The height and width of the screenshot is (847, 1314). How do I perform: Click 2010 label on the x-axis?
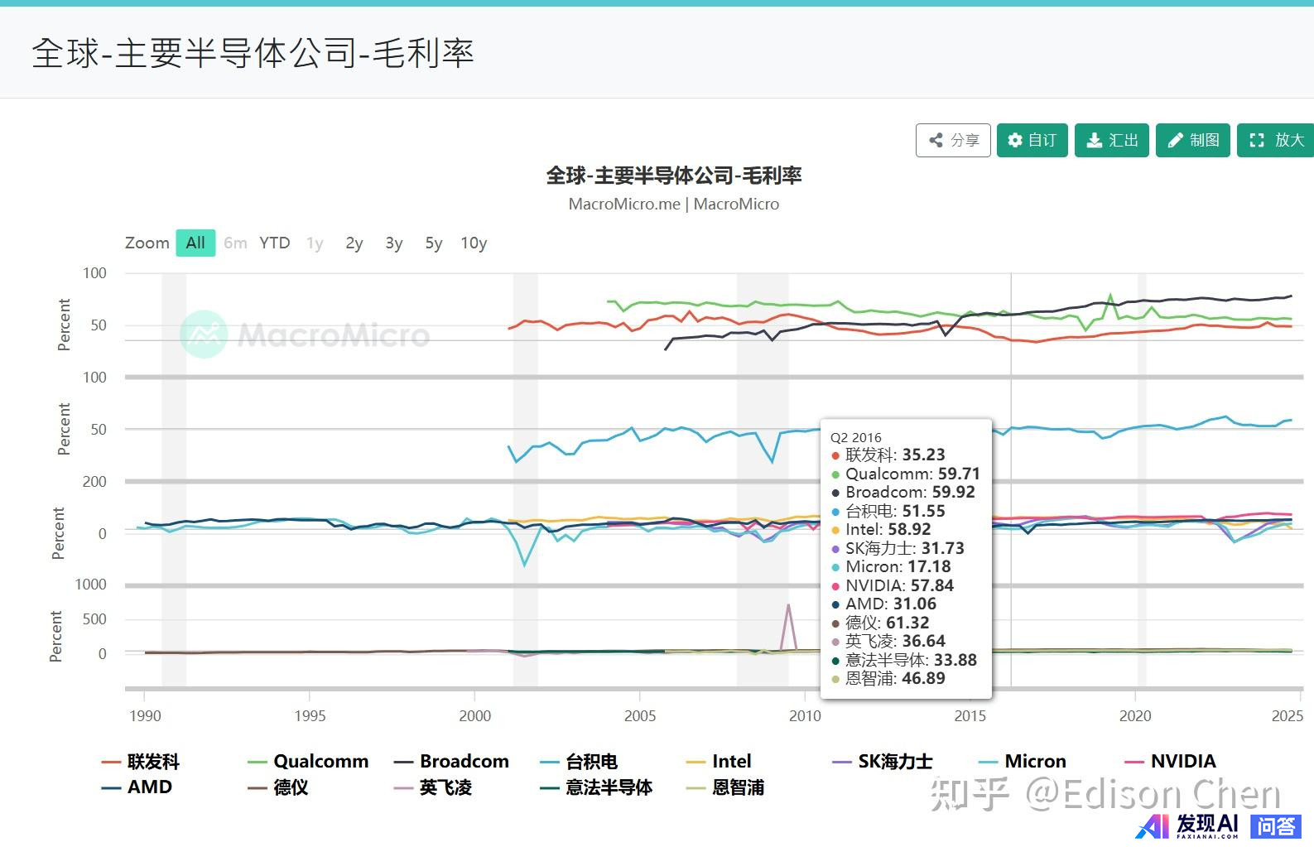(805, 715)
